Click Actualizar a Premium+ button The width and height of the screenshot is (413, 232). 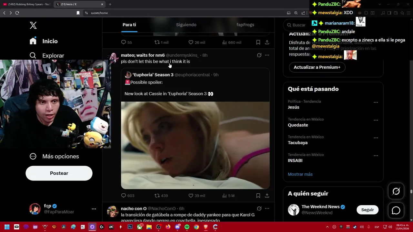pos(317,67)
